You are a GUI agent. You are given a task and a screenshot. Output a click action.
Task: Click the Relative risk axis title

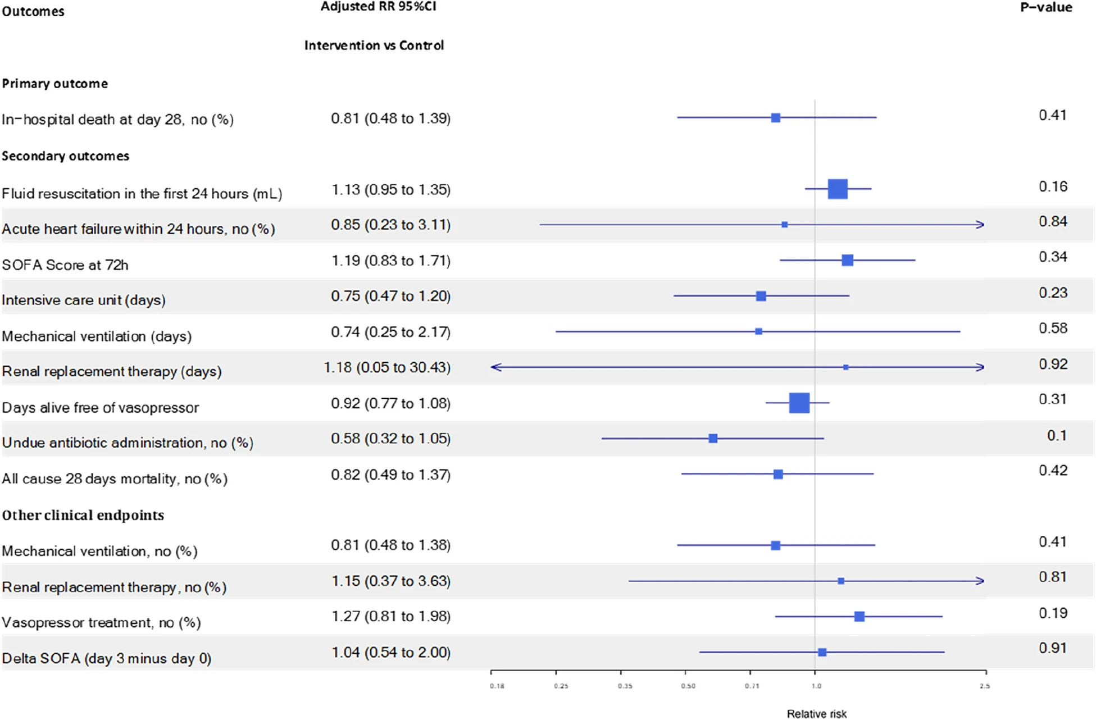coord(816,714)
